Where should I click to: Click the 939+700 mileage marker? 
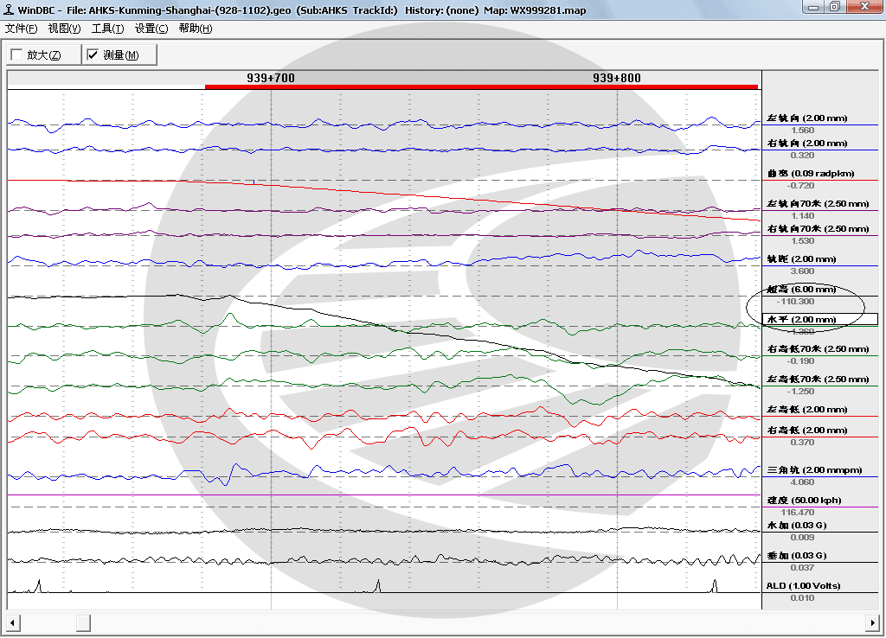(x=271, y=78)
